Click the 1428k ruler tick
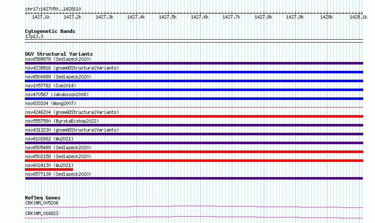The image size is (375, 223). pyautogui.click(x=327, y=17)
